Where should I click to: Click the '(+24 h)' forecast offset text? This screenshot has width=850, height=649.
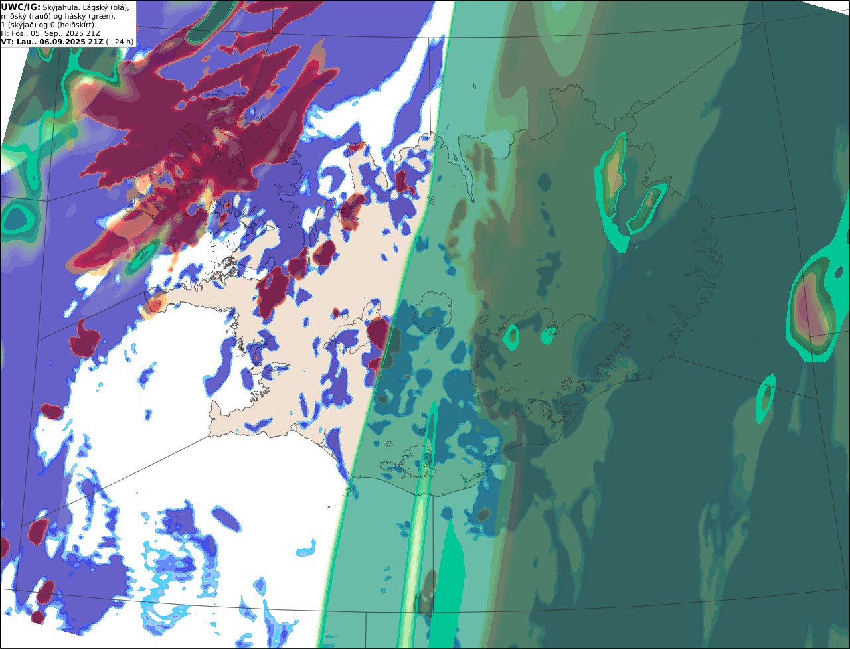pyautogui.click(x=120, y=41)
